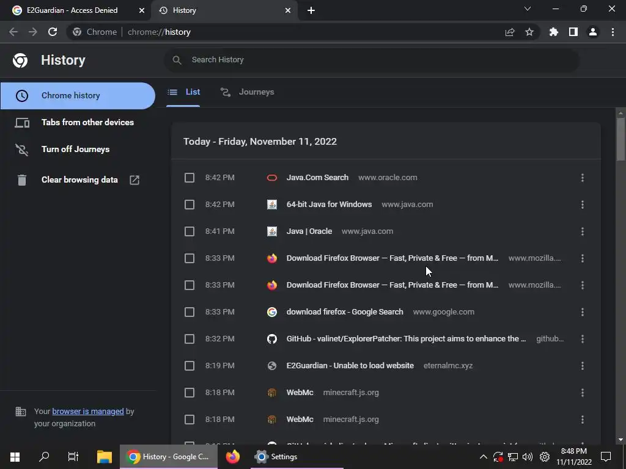The height and width of the screenshot is (469, 626).
Task: Open actions menu for E2Guardian eternalmc.xyz entry
Action: pos(583,366)
